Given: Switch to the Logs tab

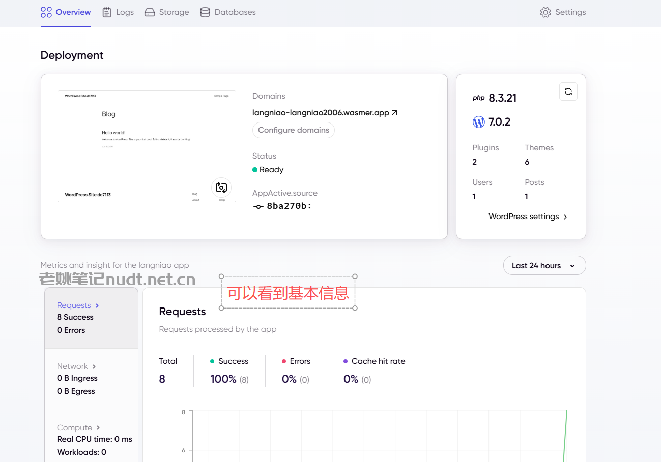Looking at the screenshot, I should [x=118, y=12].
